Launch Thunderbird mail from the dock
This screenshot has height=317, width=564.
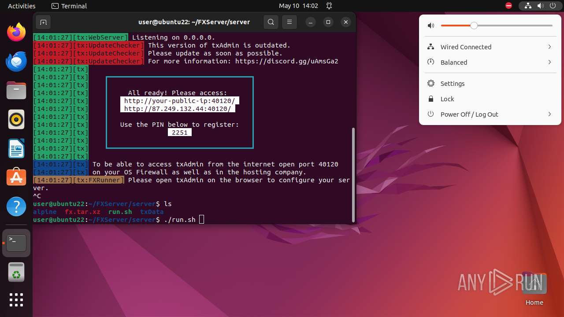(16, 62)
